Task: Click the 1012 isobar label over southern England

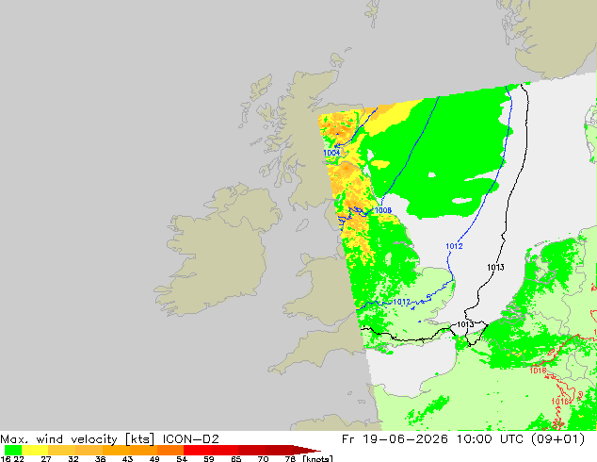Action: (x=402, y=302)
